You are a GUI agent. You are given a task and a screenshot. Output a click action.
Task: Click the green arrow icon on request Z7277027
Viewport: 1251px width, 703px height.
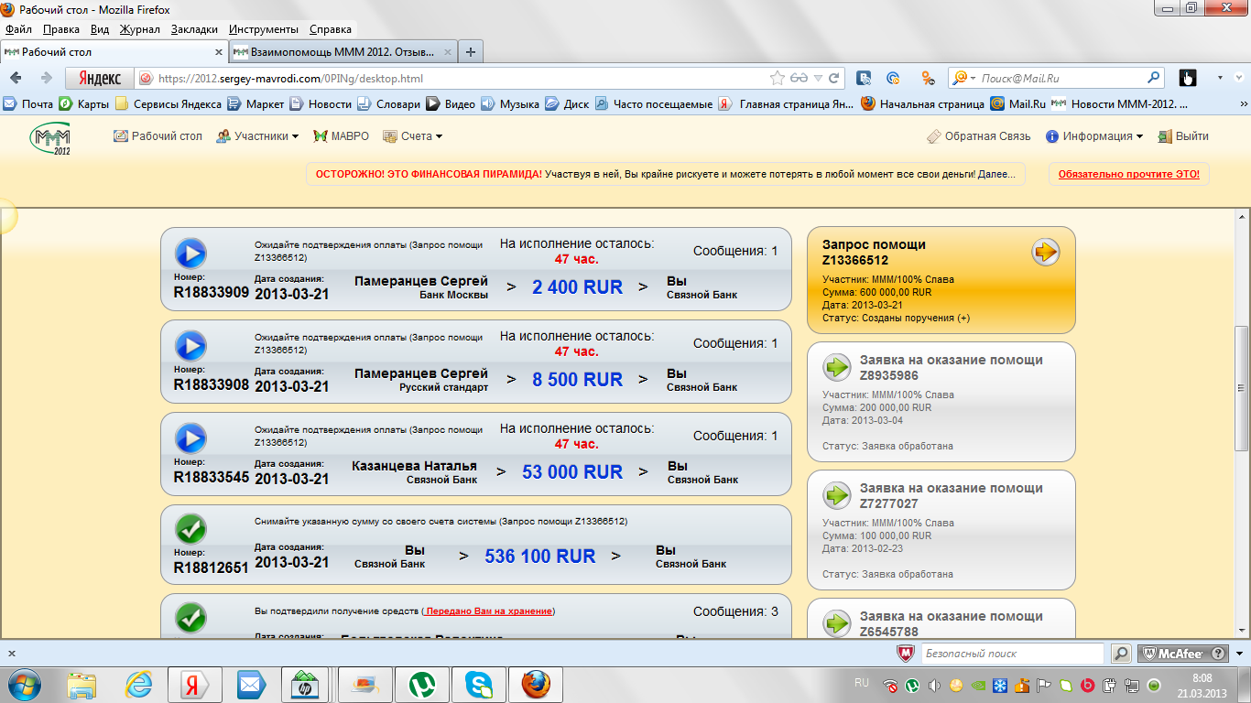click(837, 496)
